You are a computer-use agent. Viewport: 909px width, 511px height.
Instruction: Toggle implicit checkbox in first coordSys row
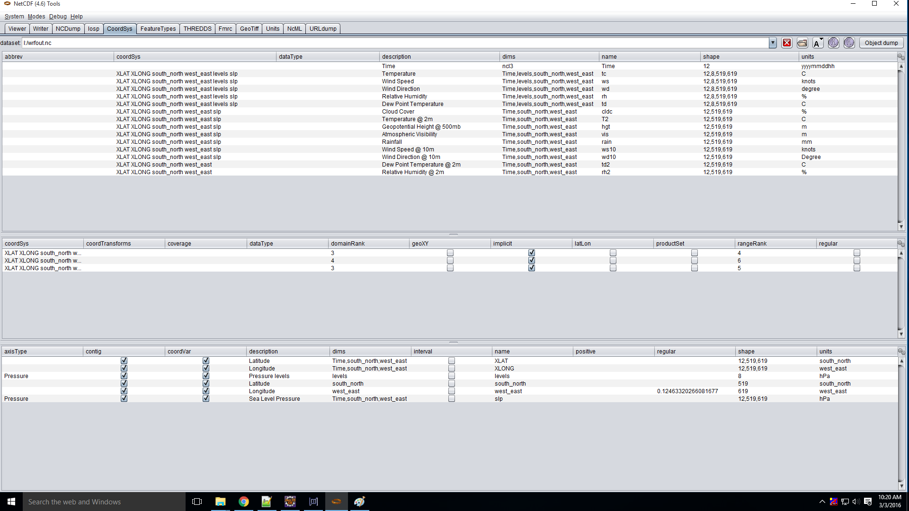click(532, 253)
